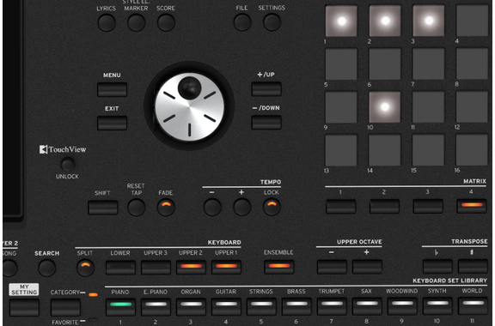Transpose up with the sharp button

pos(473,267)
